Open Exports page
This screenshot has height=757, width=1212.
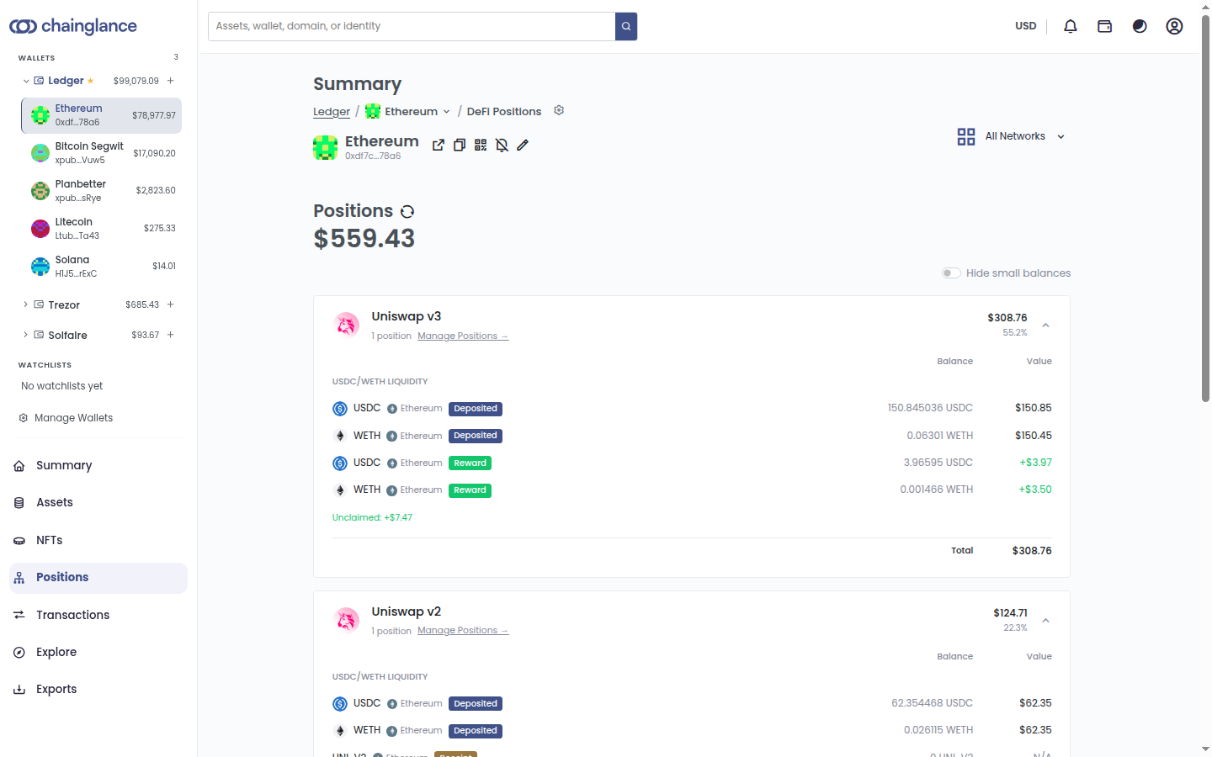[98, 689]
